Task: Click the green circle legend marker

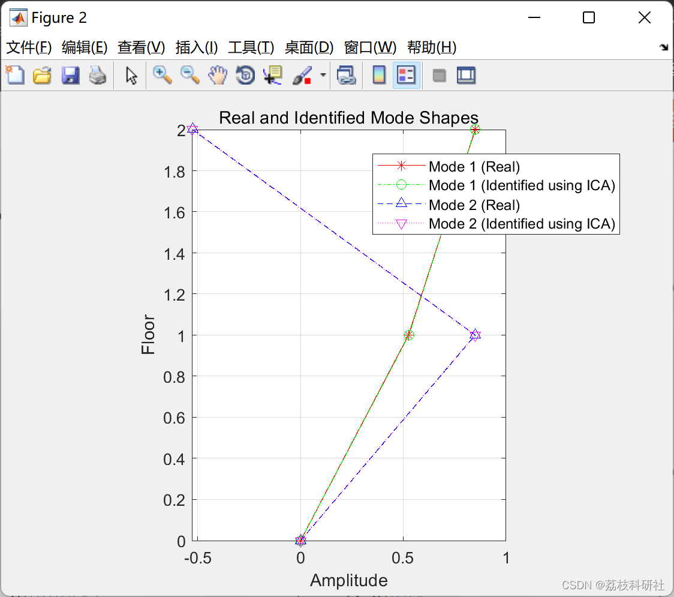Action: point(401,185)
